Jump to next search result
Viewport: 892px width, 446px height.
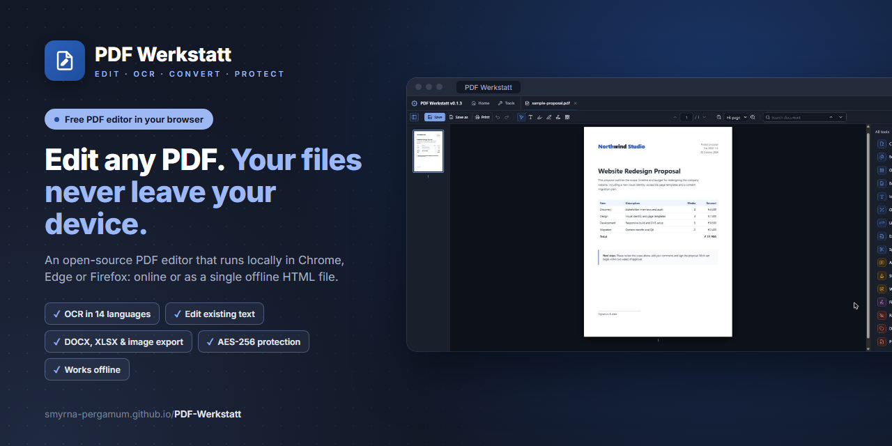(841, 117)
